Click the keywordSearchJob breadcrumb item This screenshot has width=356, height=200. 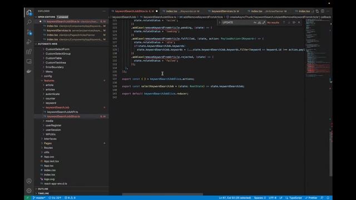pyautogui.click(x=124, y=17)
